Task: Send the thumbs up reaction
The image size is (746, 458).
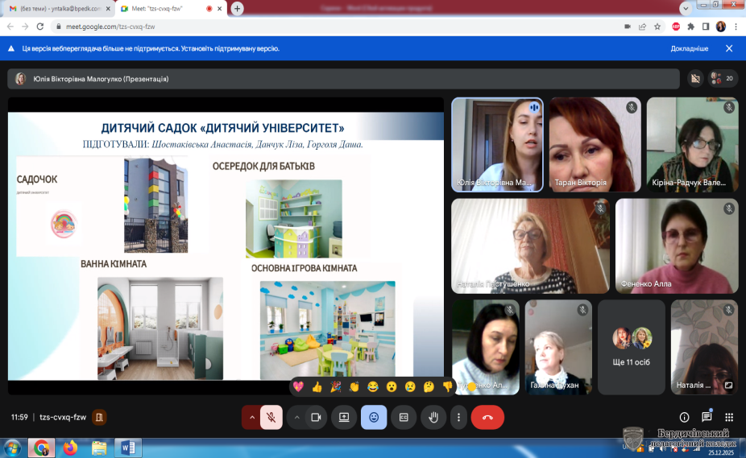Action: tap(317, 387)
